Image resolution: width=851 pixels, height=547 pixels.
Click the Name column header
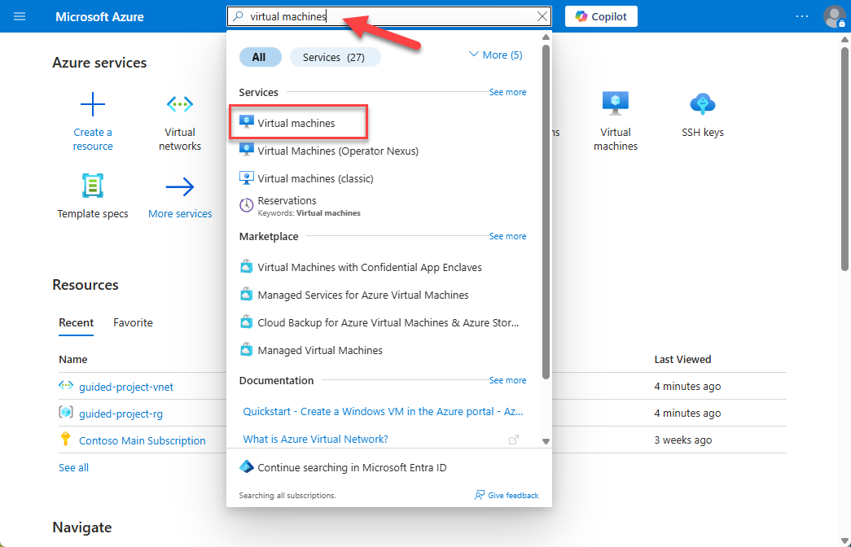point(72,359)
